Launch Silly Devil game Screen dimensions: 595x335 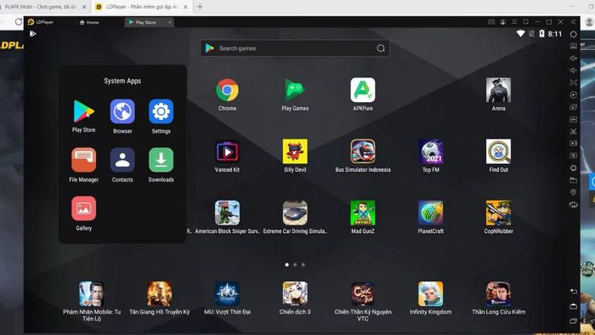pyautogui.click(x=295, y=151)
